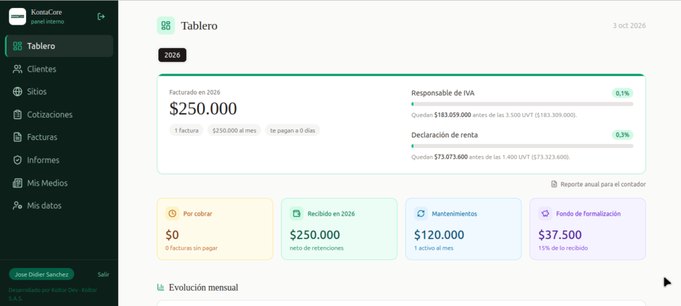
Task: Click the $0 amount on Por cobrar
Action: 172,235
